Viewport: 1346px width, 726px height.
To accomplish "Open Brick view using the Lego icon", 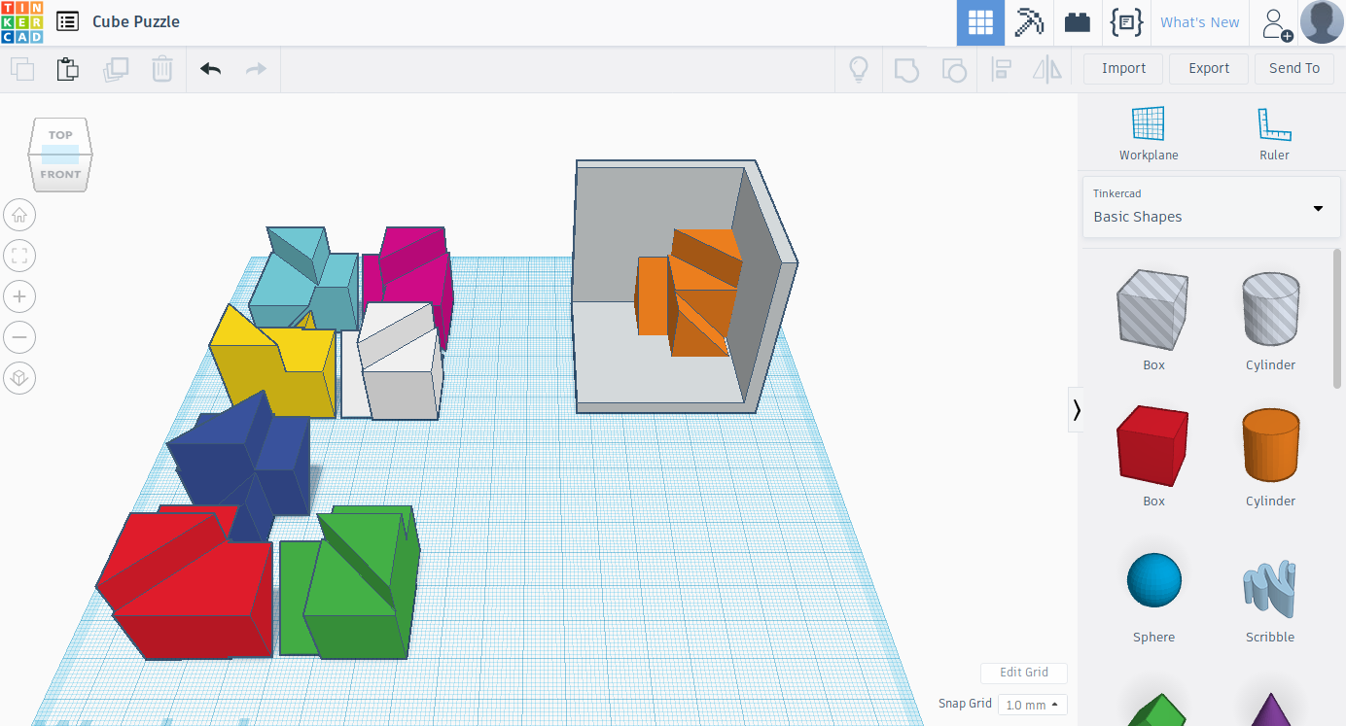I will point(1077,22).
